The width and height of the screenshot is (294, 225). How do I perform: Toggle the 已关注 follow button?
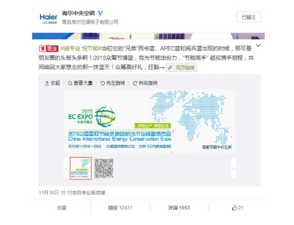(248, 17)
